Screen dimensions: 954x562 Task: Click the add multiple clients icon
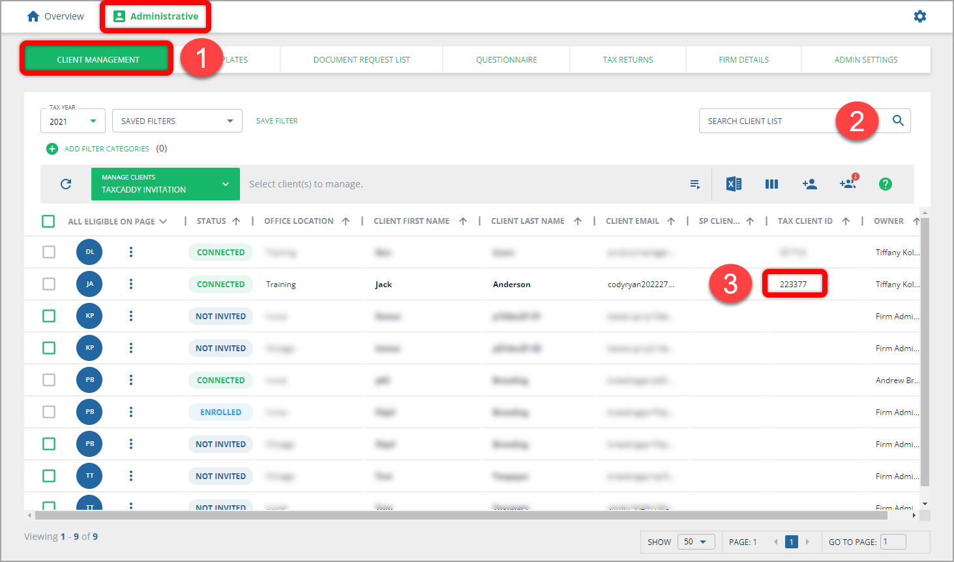(848, 184)
